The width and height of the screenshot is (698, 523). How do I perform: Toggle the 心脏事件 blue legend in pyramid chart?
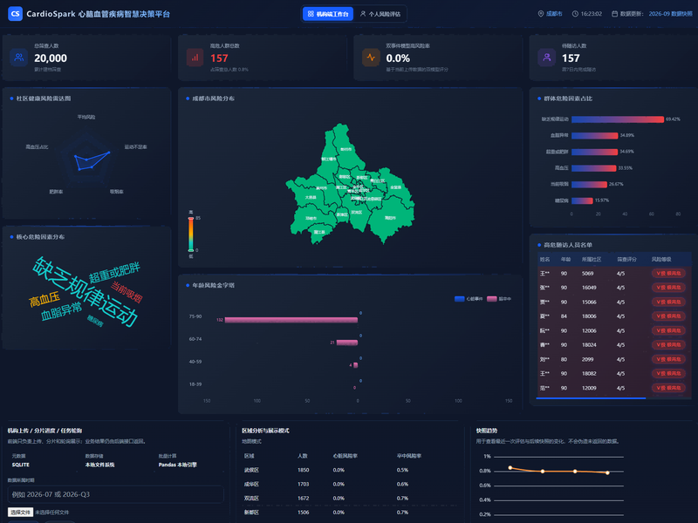point(469,299)
